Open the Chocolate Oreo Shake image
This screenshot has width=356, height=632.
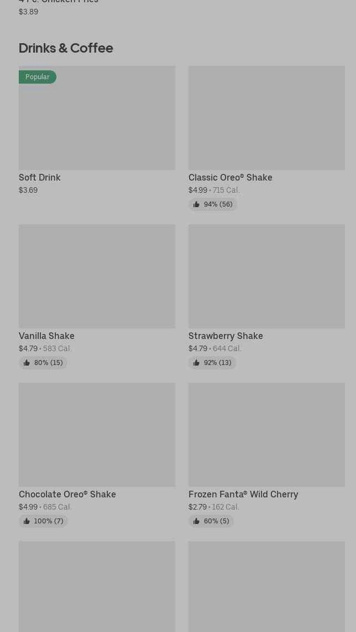pyautogui.click(x=97, y=434)
